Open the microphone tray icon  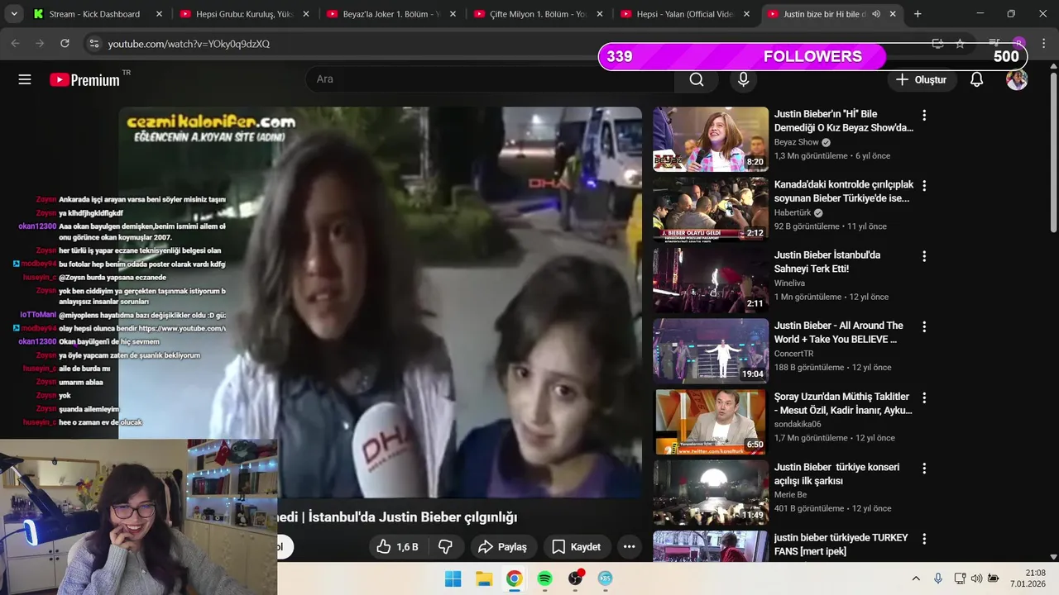938,578
